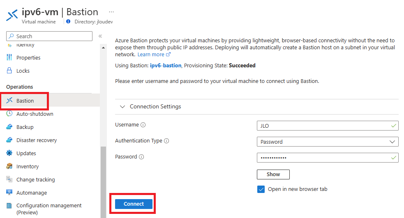Open the Inventory page
Image resolution: width=404 pixels, height=218 pixels.
28,166
